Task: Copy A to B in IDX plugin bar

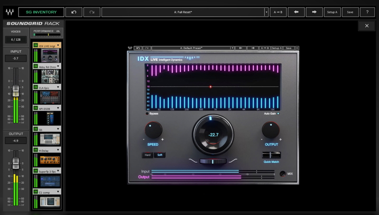Action: coord(265,48)
